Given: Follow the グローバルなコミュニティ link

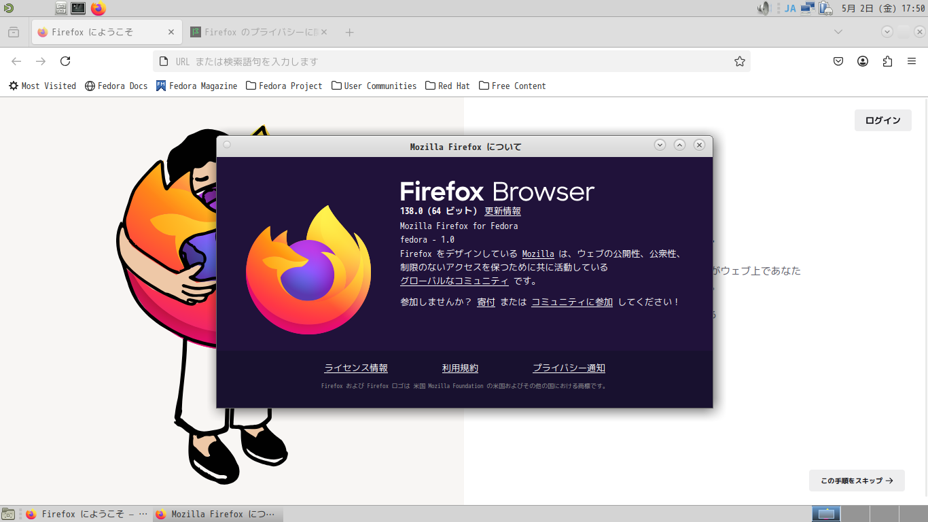Looking at the screenshot, I should pyautogui.click(x=454, y=281).
